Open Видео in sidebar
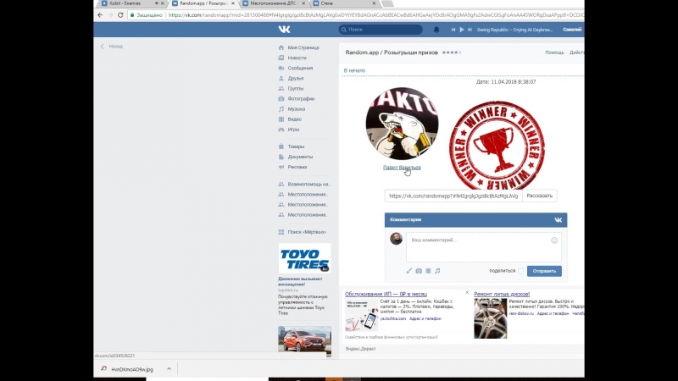This screenshot has width=678, height=381. (x=294, y=119)
